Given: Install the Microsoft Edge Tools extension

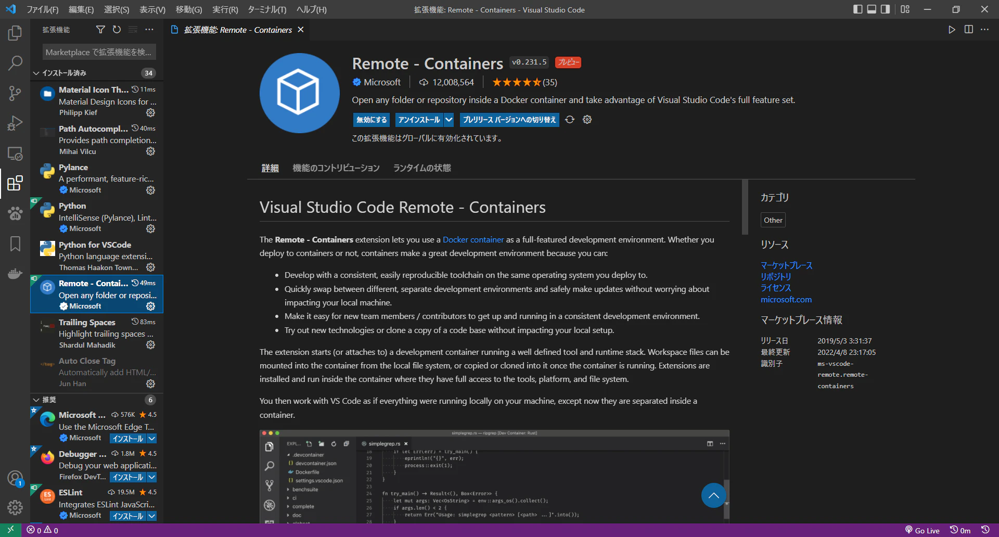Looking at the screenshot, I should coord(128,439).
